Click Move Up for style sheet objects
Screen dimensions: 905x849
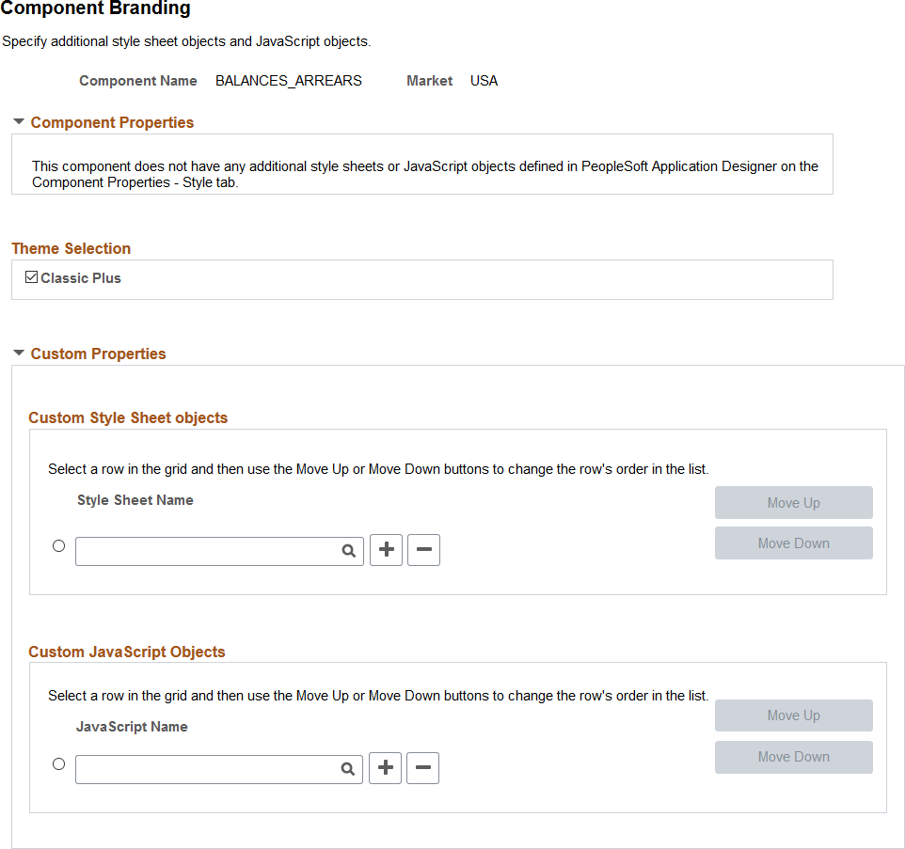click(x=794, y=502)
